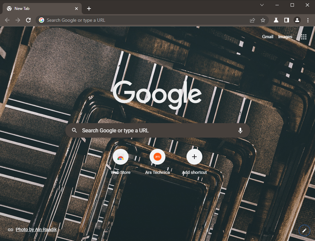
Task: Open Gmail from the top link
Action: point(268,37)
